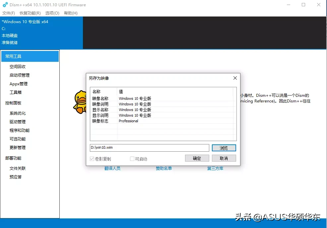327x228 pixels.
Task: Toggle the 可启动 checkbox
Action: coord(132,159)
